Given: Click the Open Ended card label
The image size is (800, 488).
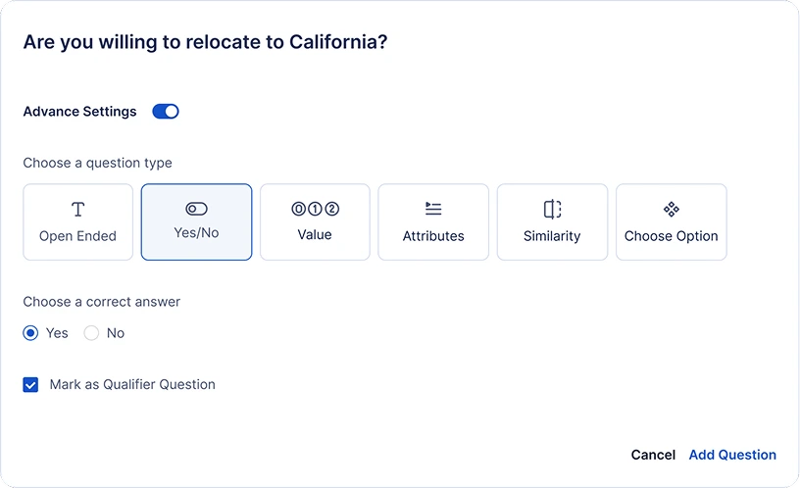Looking at the screenshot, I should coord(78,236).
